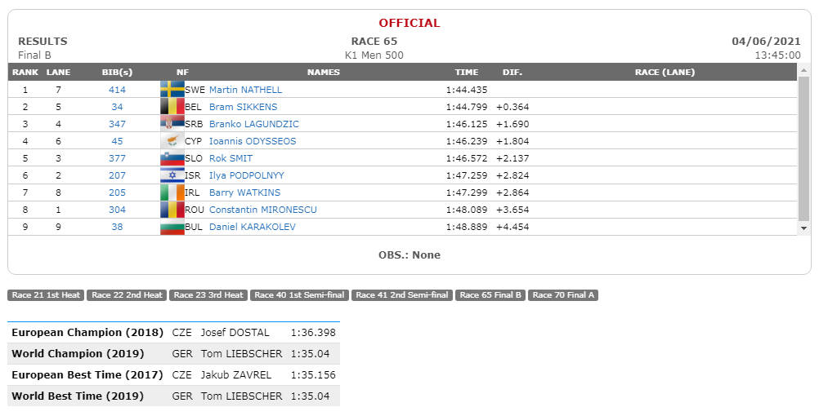The width and height of the screenshot is (819, 416).
Task: Click the results table scroll-down arrow
Action: tap(803, 228)
